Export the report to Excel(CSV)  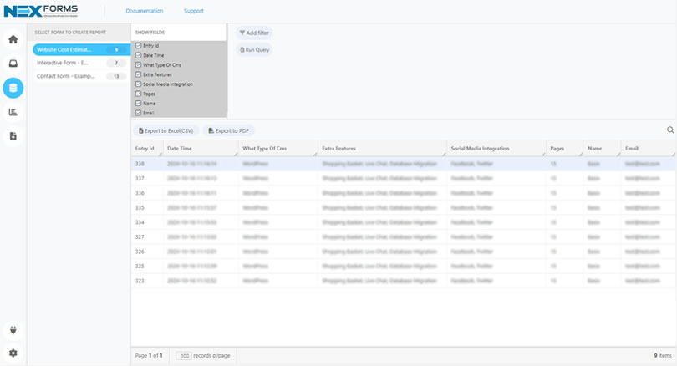click(x=165, y=130)
